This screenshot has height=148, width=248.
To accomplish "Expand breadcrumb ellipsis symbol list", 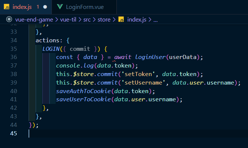I will pyautogui.click(x=155, y=20).
